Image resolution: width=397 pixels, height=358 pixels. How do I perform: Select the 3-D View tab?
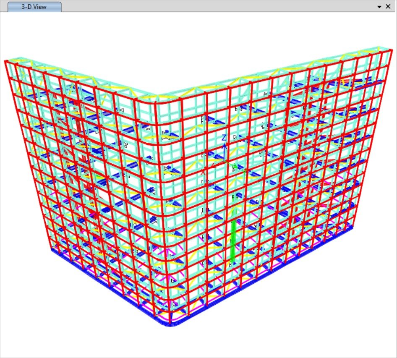click(x=34, y=7)
